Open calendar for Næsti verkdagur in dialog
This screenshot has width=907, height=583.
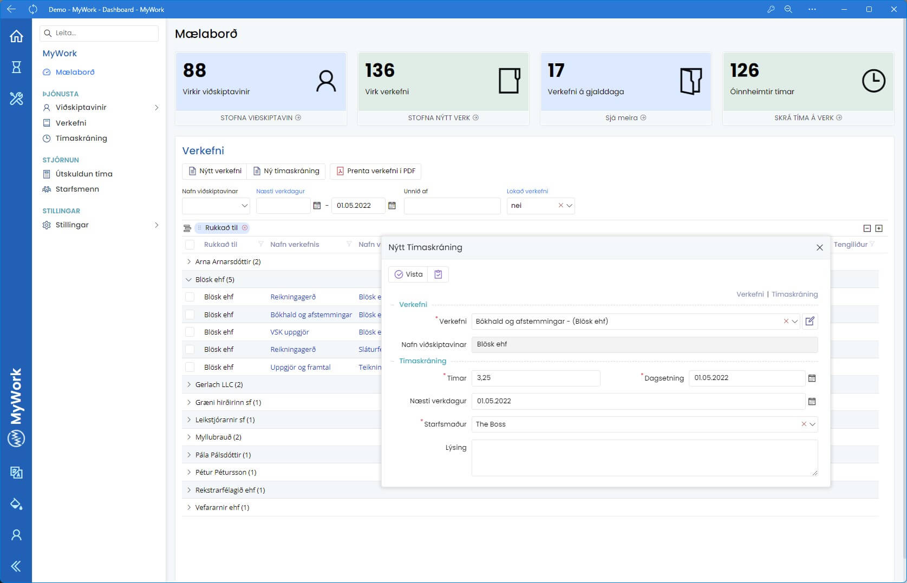(812, 402)
